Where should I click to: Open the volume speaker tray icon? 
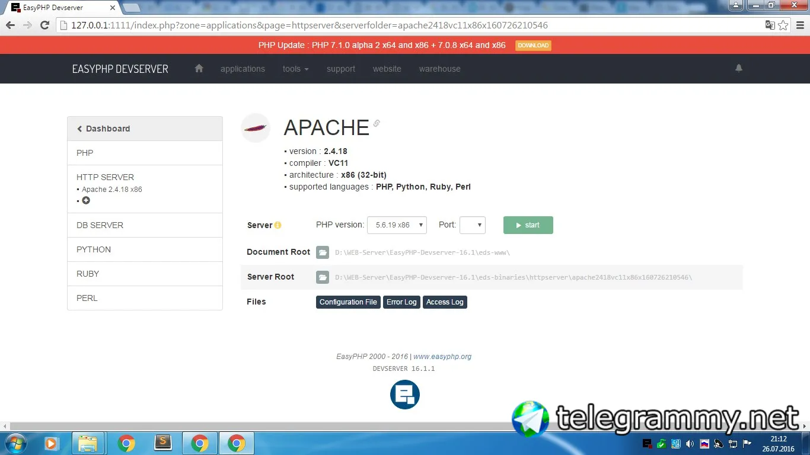[x=690, y=444]
